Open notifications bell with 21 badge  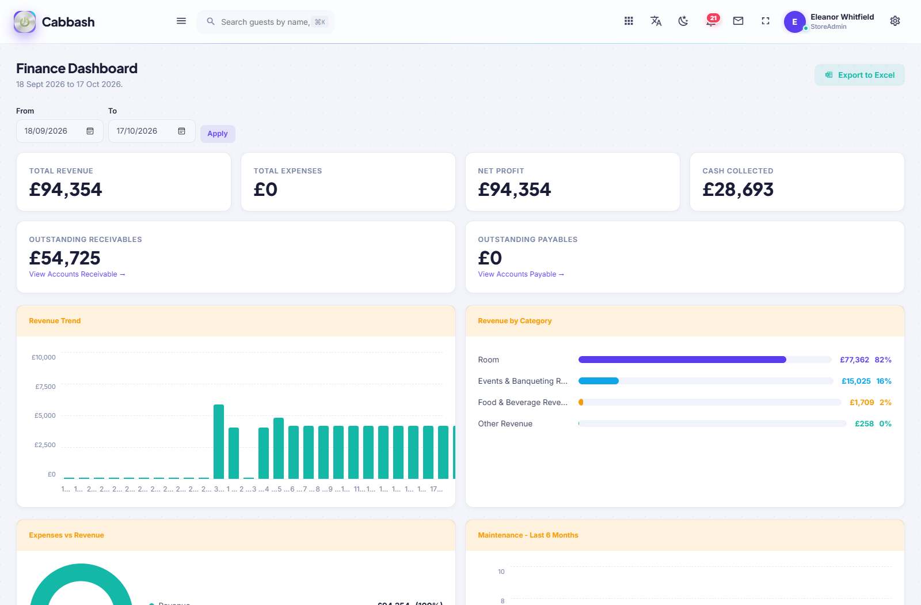[x=712, y=21]
